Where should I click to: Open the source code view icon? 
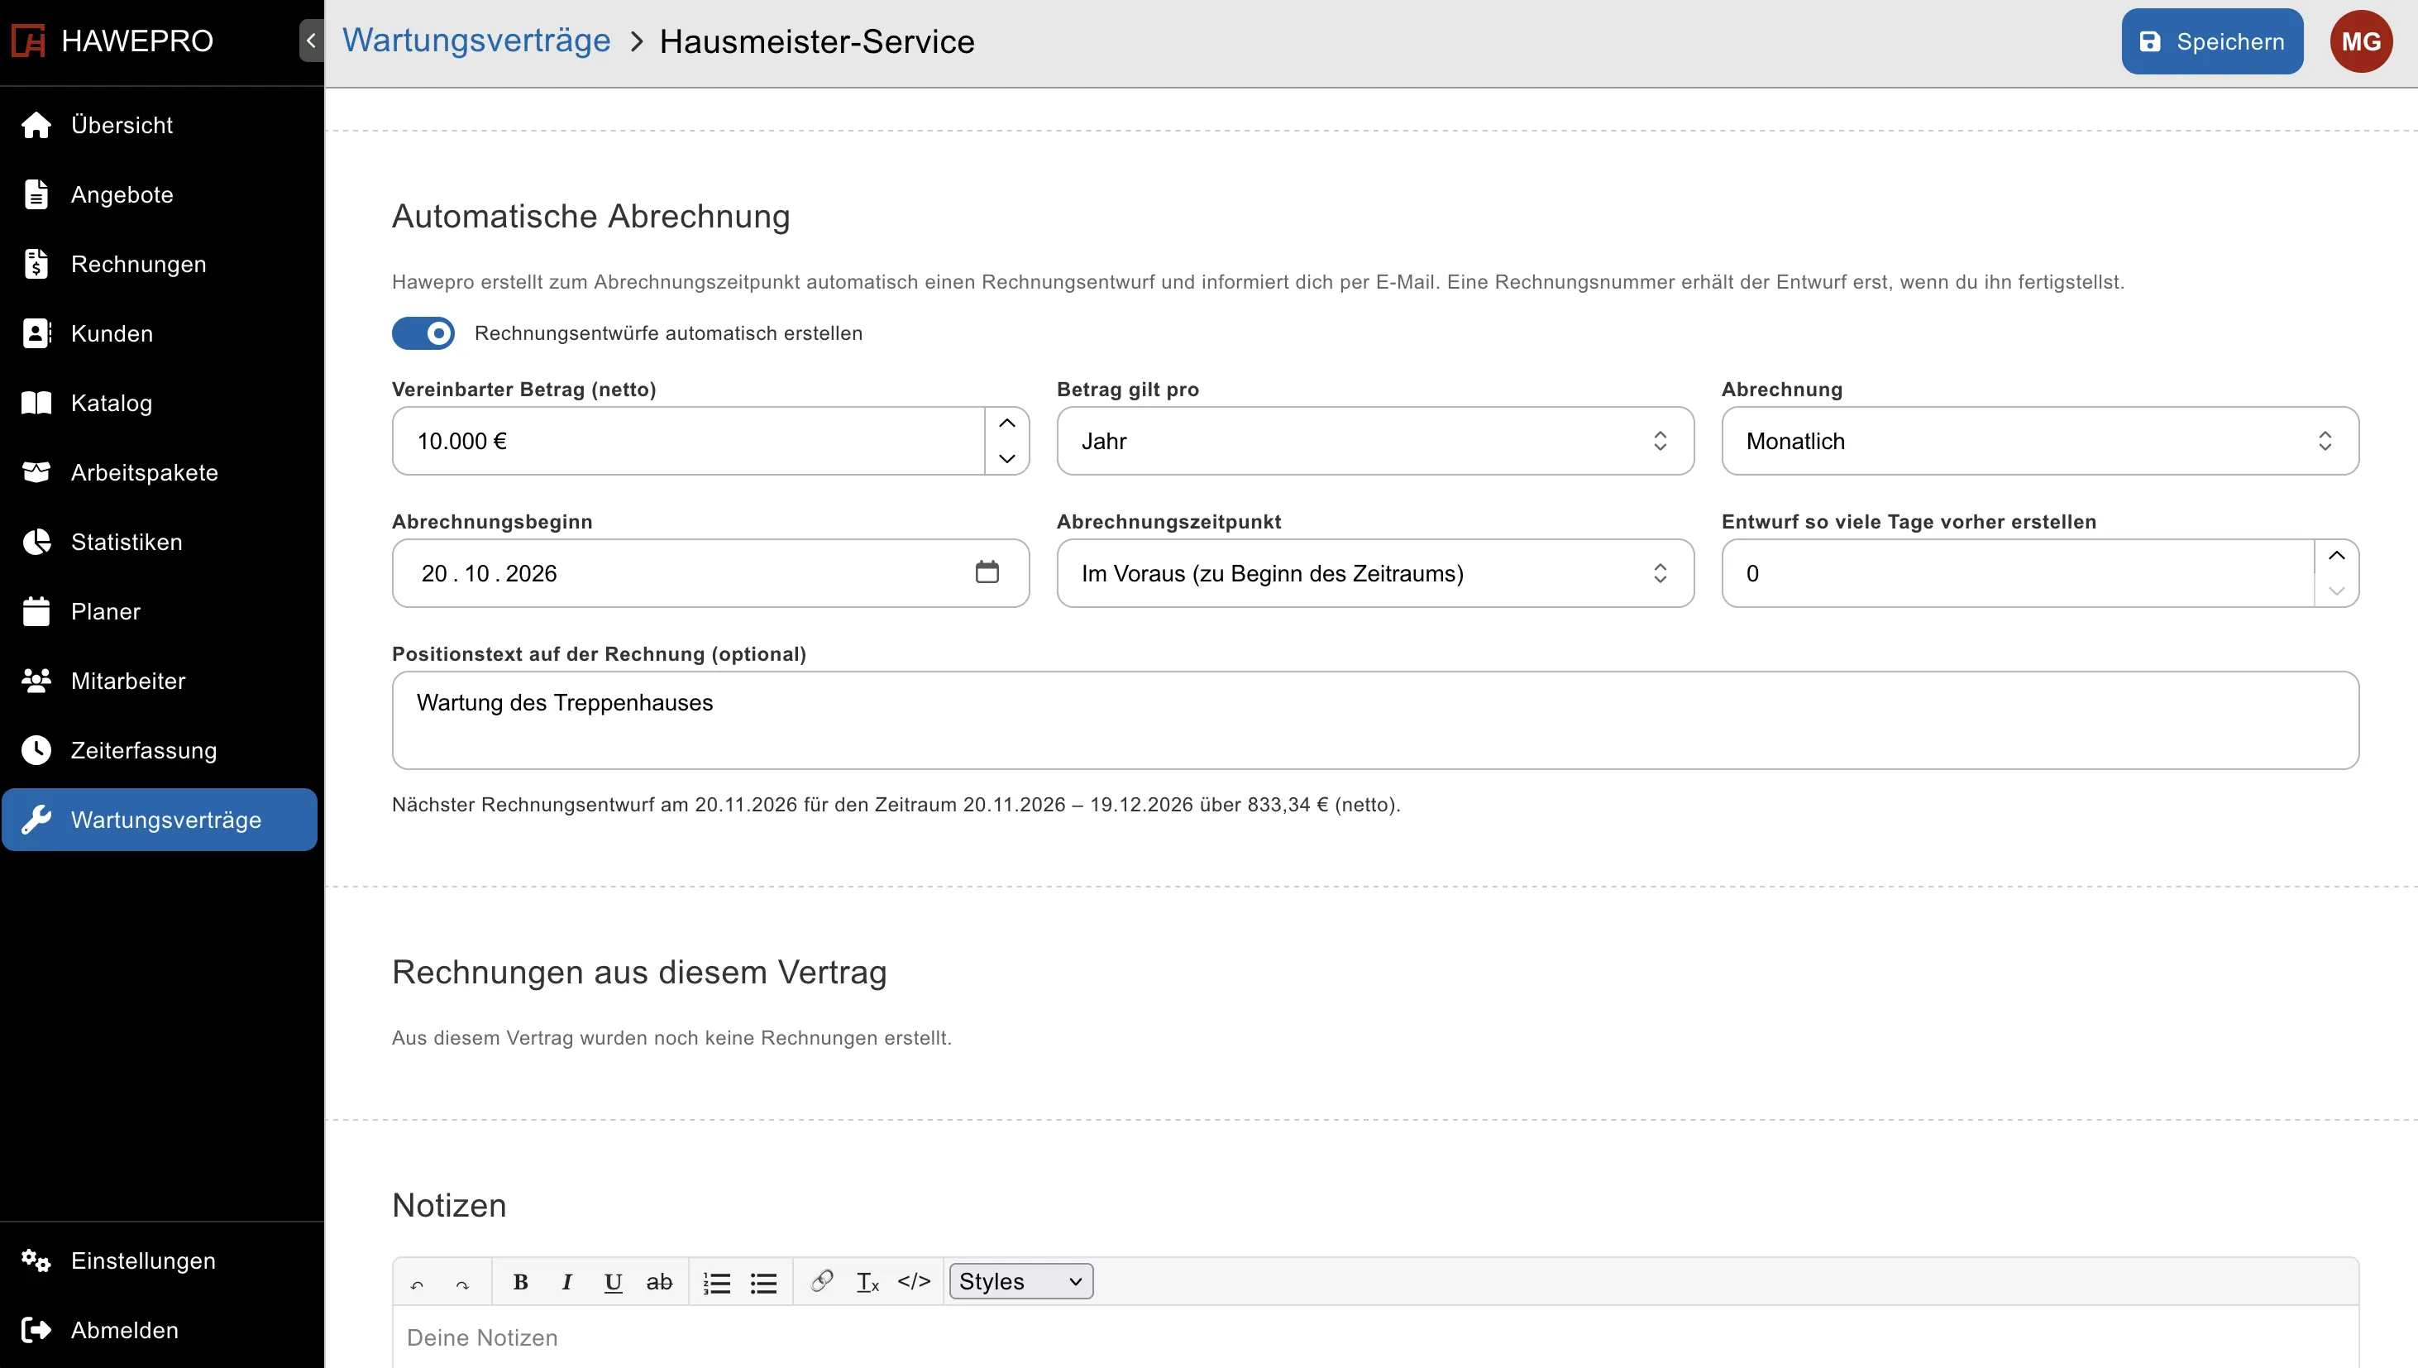click(914, 1281)
